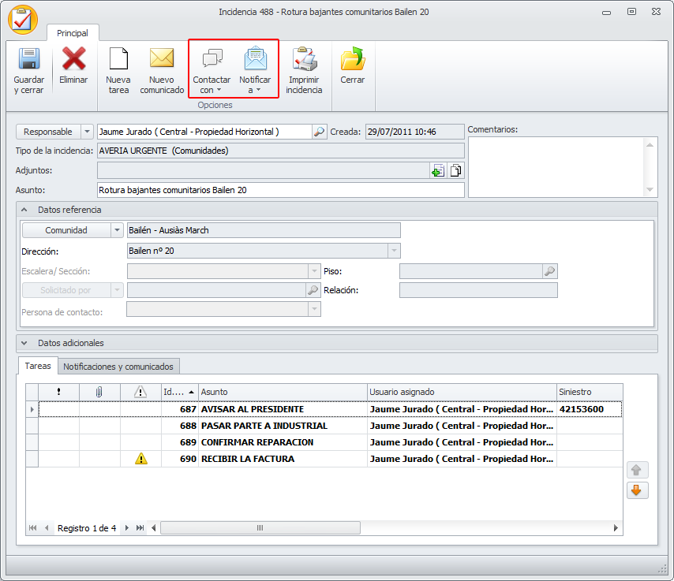
Task: Open the Contactar con dropdown button
Action: pos(212,71)
